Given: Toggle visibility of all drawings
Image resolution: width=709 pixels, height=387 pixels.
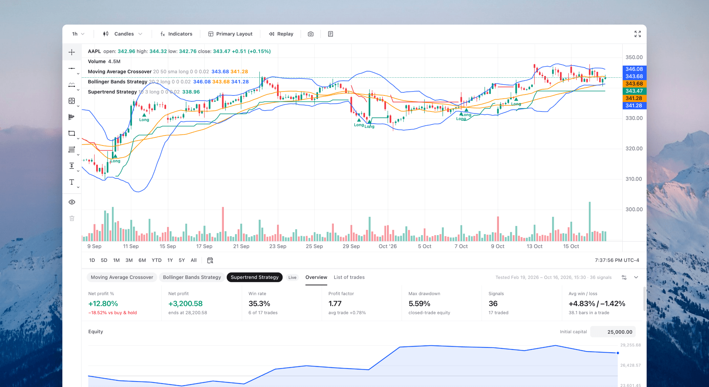Looking at the screenshot, I should click(x=72, y=202).
